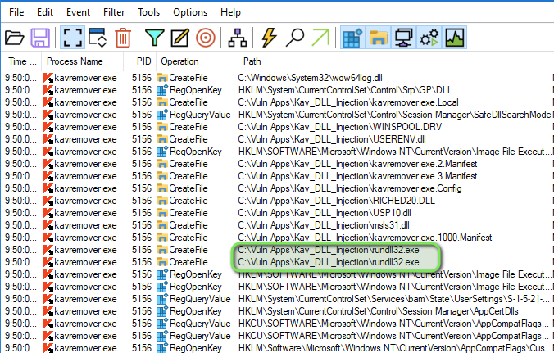
Task: Click RegQueryValue operation in SafeDllSearchMode row
Action: point(200,115)
